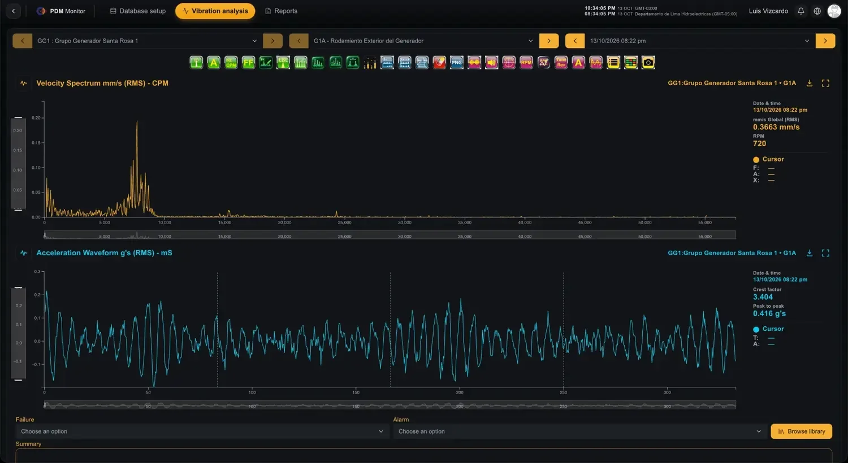This screenshot has width=848, height=463.
Task: Open the notifications bell
Action: tap(801, 11)
